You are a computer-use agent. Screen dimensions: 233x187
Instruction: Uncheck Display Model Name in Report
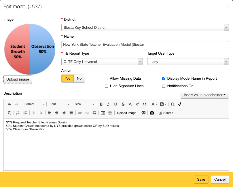point(164,78)
